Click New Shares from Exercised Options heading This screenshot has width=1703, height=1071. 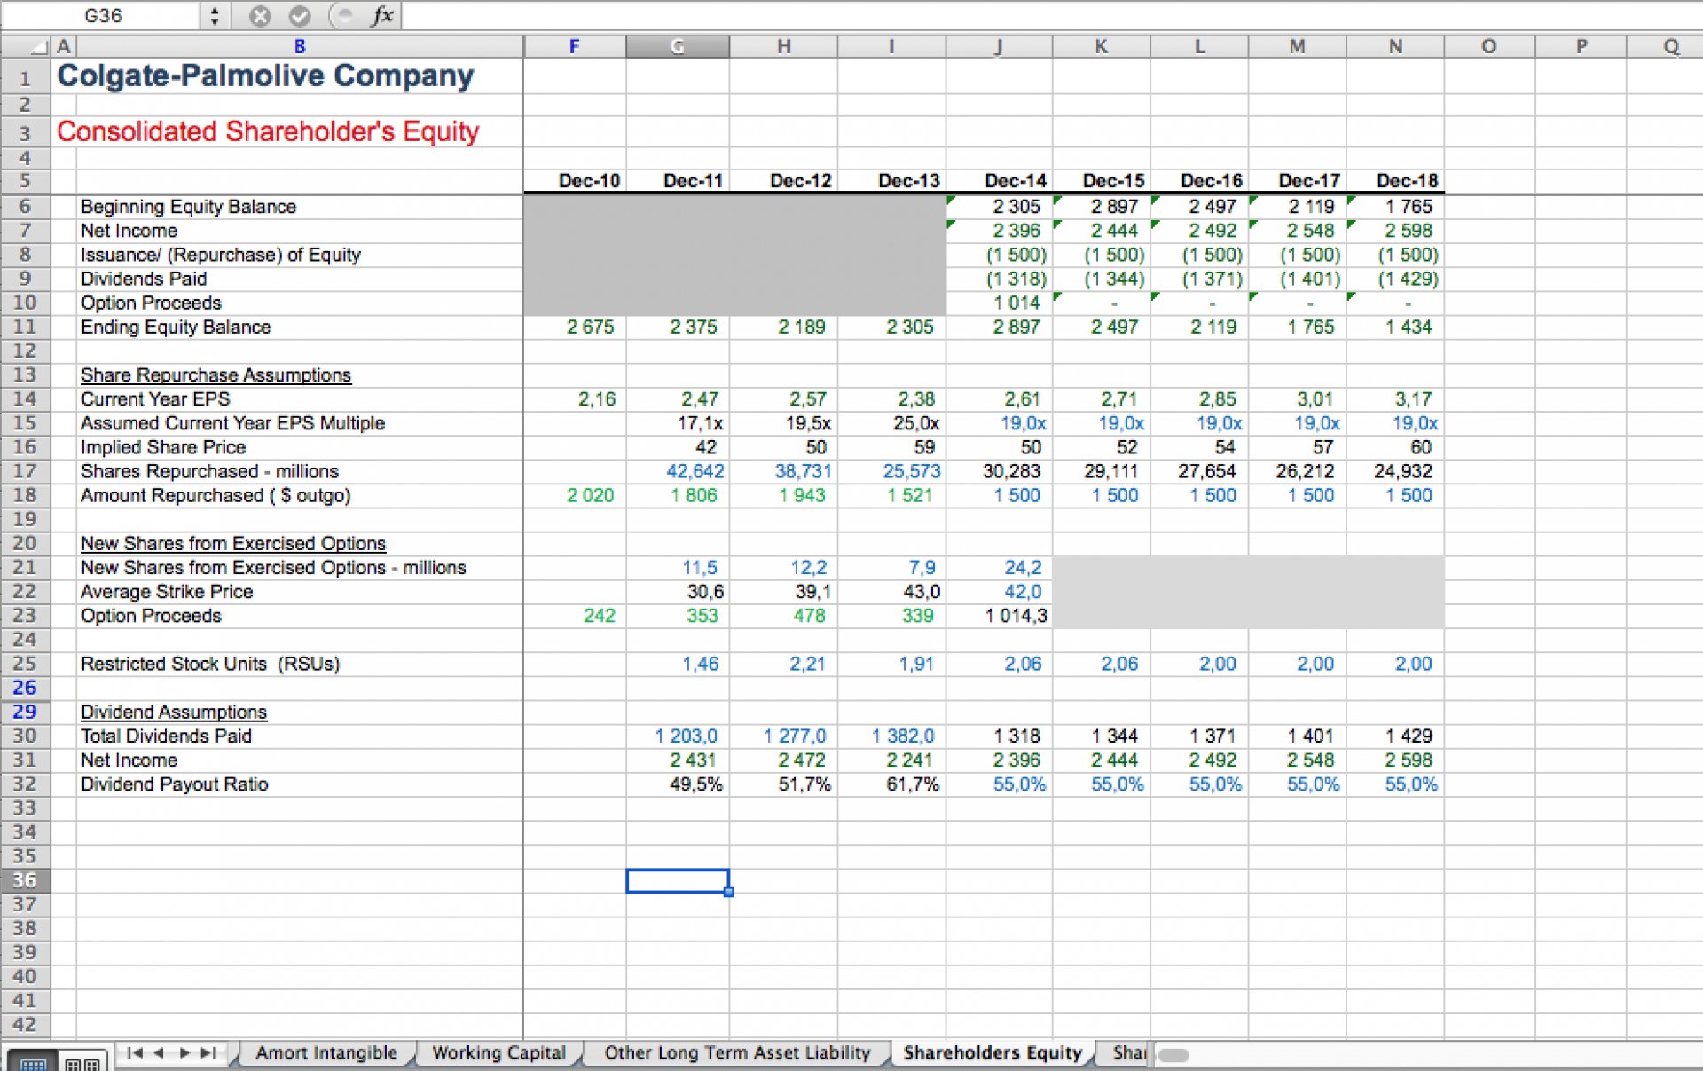233,544
